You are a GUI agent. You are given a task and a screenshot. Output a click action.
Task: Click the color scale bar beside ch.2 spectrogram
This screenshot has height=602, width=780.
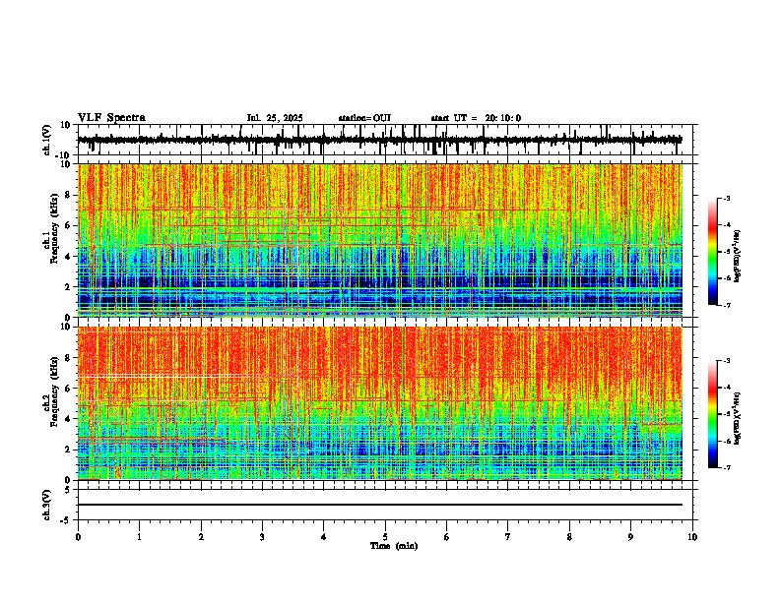pyautogui.click(x=713, y=414)
